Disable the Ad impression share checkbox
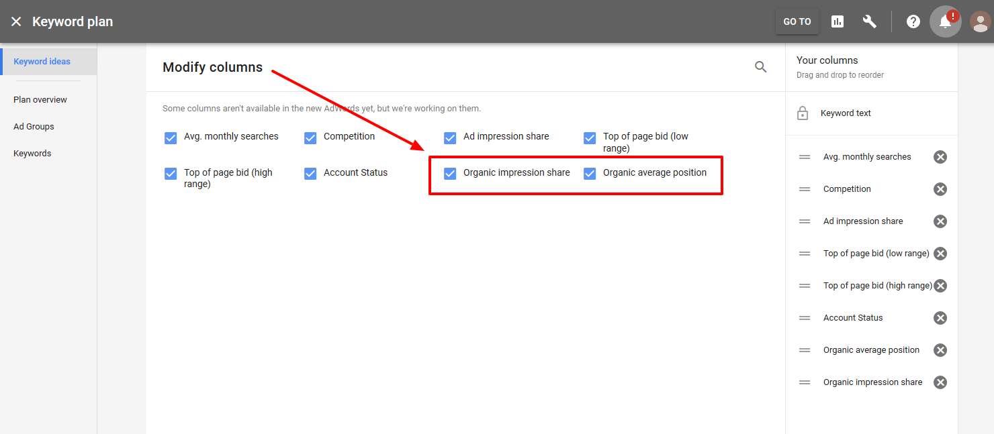This screenshot has width=994, height=434. tap(449, 138)
